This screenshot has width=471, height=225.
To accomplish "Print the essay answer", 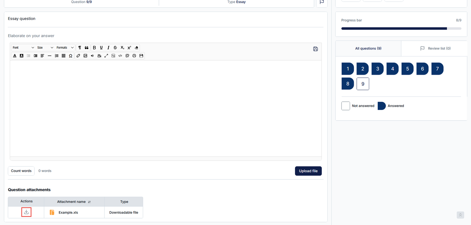I will 134,56.
